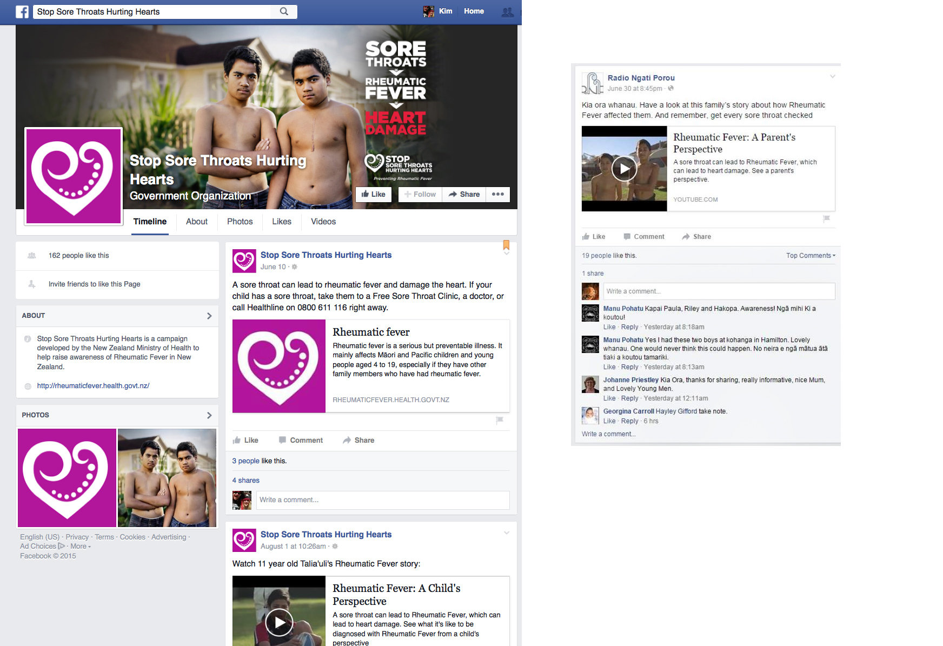Share the page from cover buttons

464,194
